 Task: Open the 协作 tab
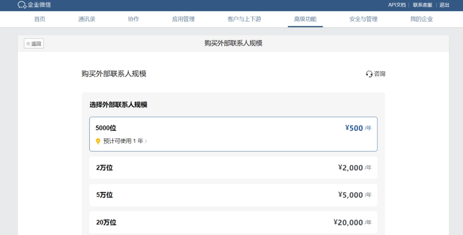pos(133,19)
